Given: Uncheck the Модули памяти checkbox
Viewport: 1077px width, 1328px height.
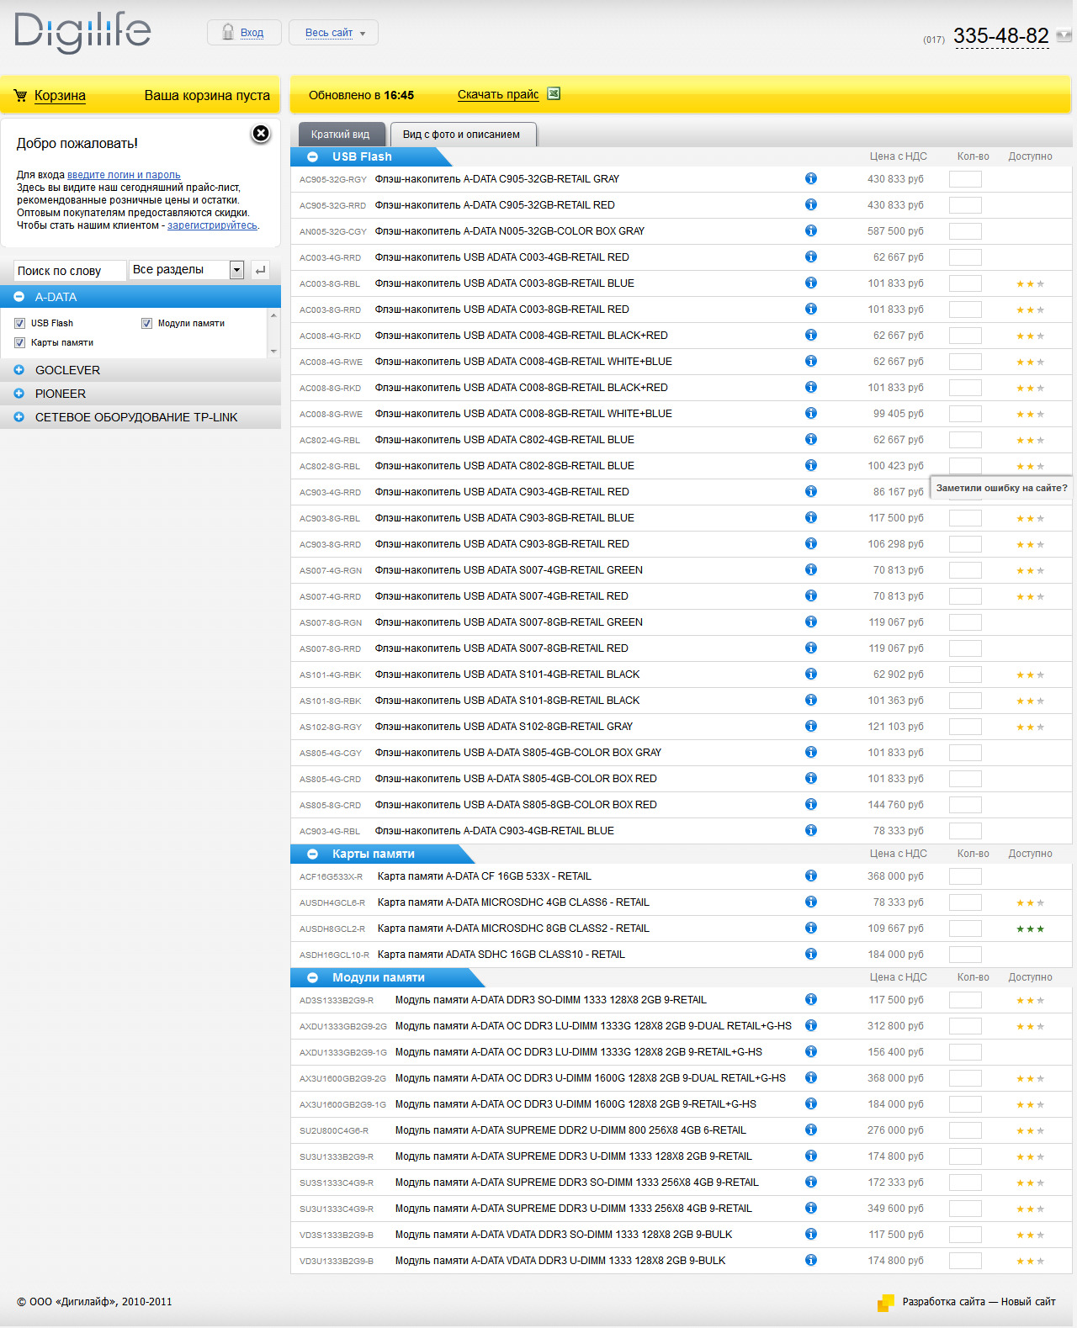Looking at the screenshot, I should coord(146,323).
